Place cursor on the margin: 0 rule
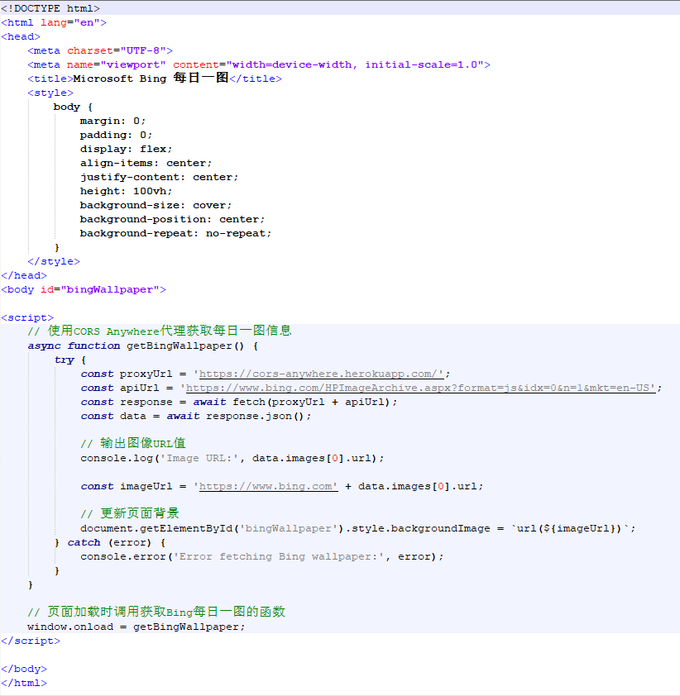The image size is (680, 696). pos(113,121)
